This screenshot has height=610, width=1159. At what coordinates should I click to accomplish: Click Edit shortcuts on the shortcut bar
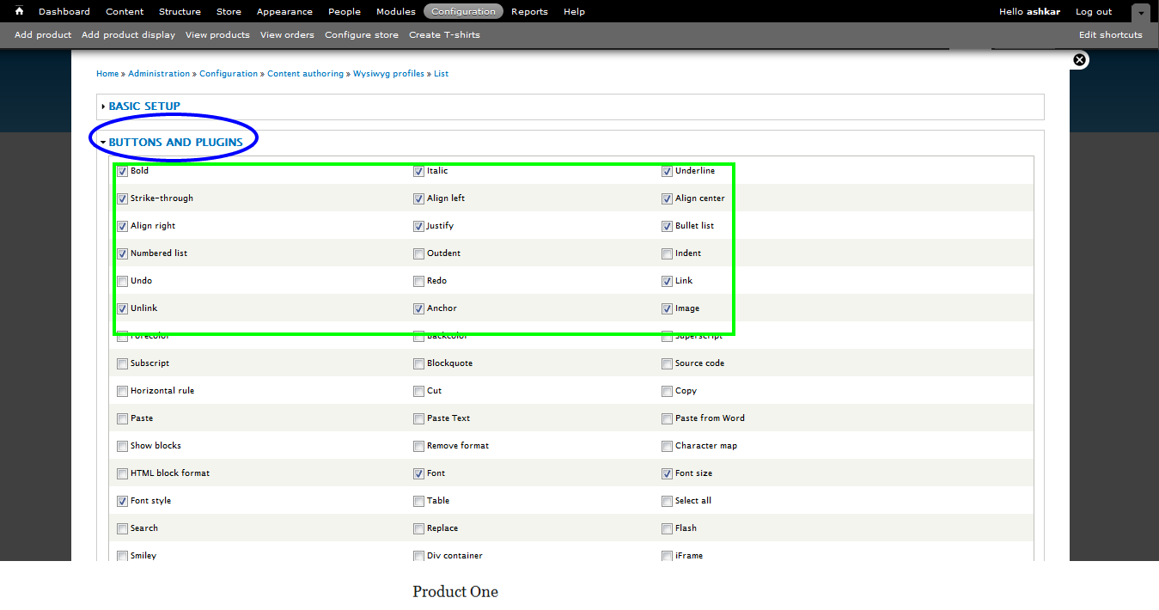(1110, 34)
